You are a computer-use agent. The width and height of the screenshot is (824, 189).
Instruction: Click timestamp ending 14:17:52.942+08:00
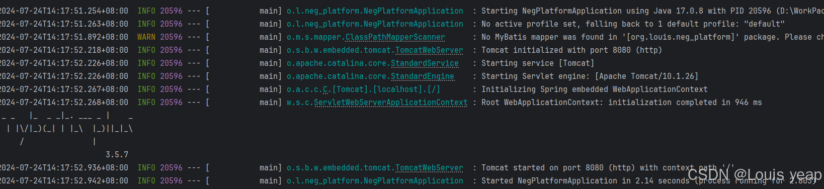pos(64,181)
